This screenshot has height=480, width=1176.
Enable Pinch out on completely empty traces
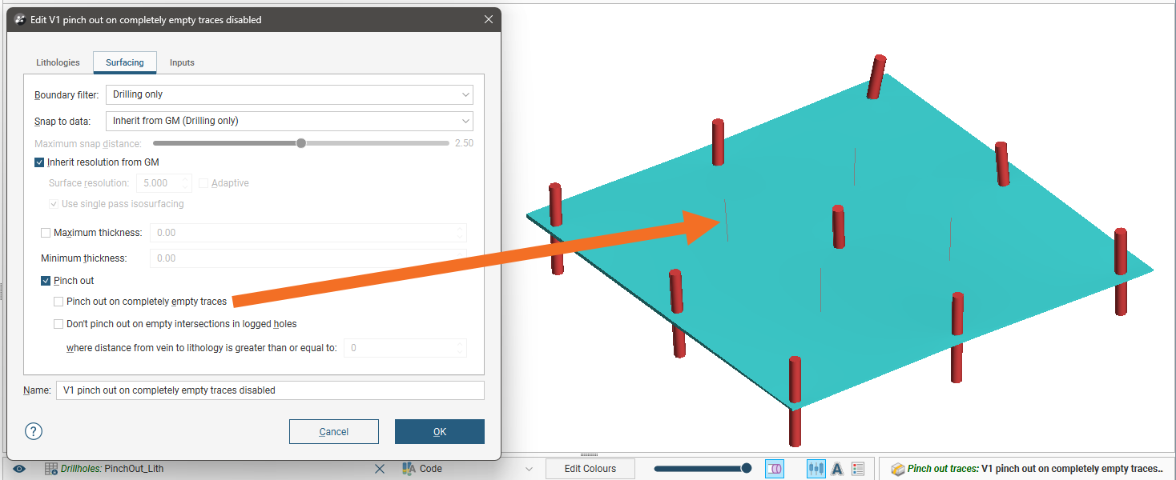pos(58,302)
